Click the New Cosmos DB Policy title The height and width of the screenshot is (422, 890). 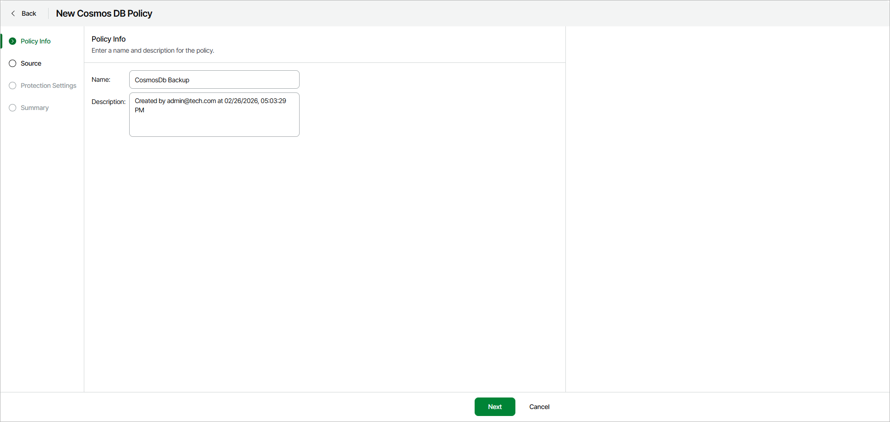[104, 13]
